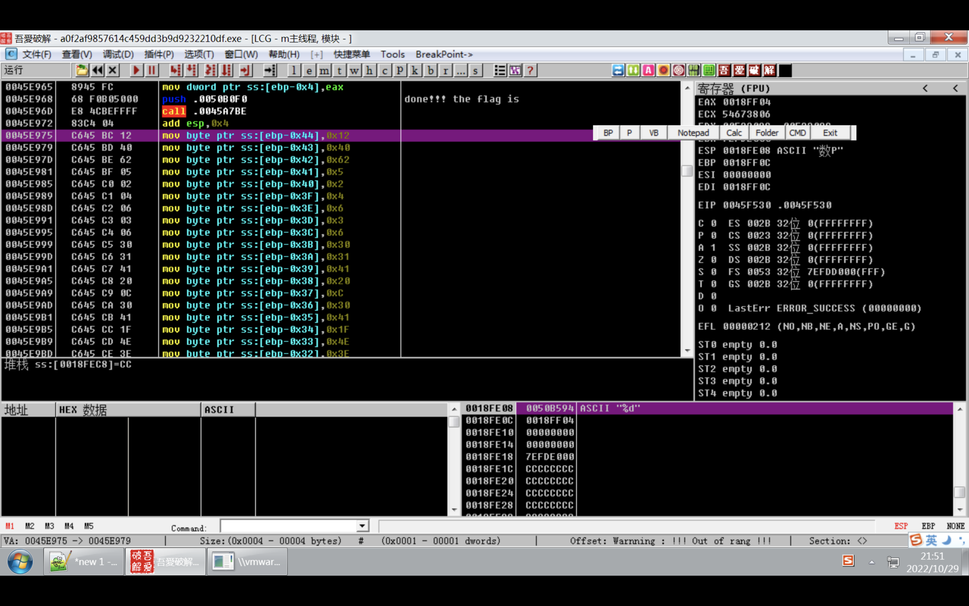
Task: Click the Go To Address arrow icon
Action: click(270, 71)
